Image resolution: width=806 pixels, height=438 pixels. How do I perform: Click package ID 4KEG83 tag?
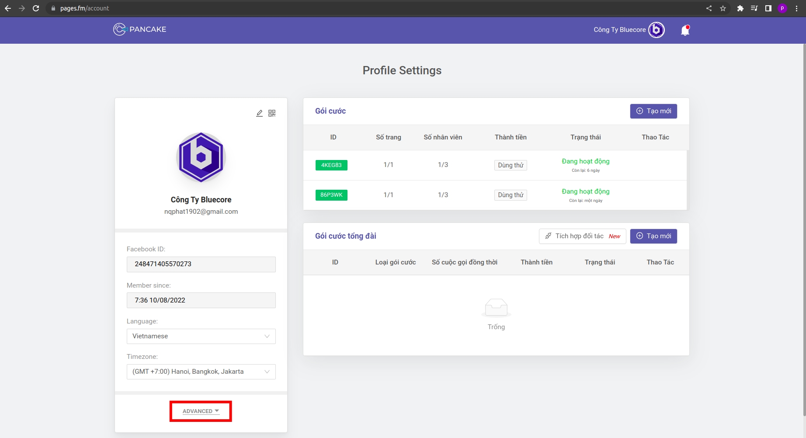pos(331,165)
